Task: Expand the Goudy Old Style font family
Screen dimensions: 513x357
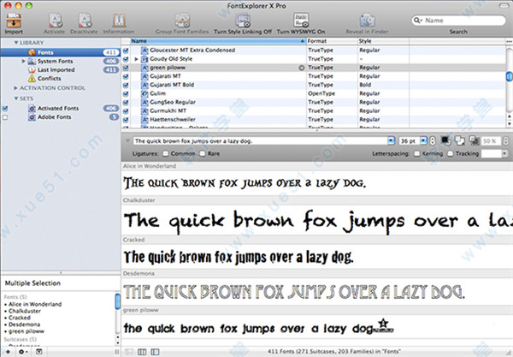Action: tap(135, 58)
